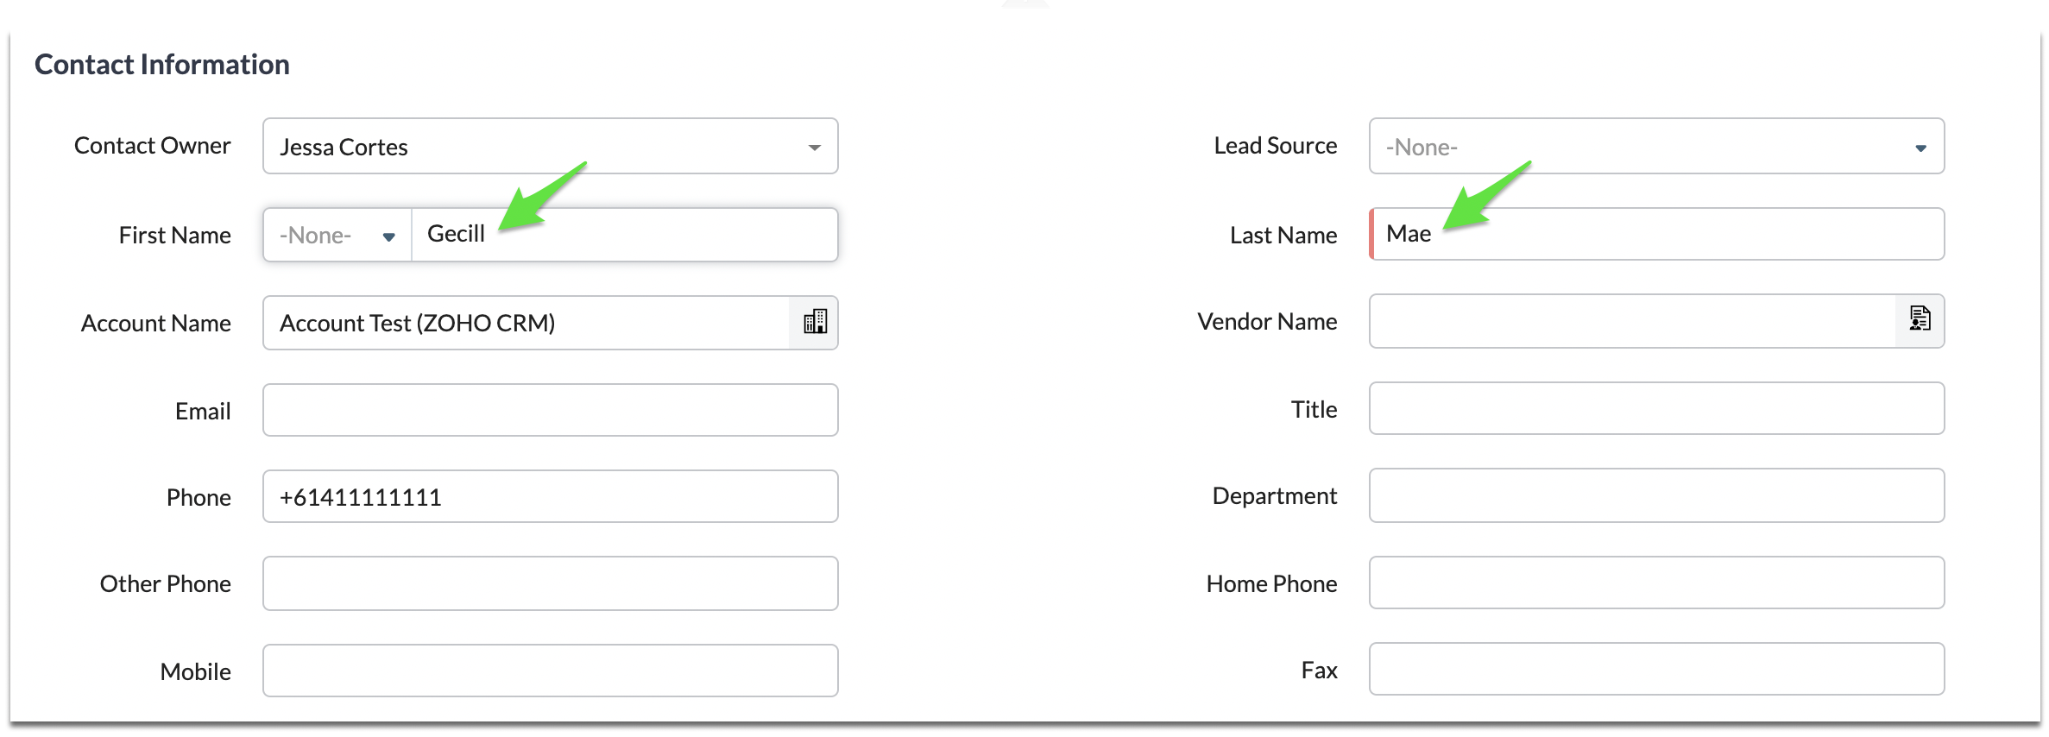Open the Account Name lookup icon
Image resolution: width=2049 pixels, height=737 pixels.
[814, 323]
